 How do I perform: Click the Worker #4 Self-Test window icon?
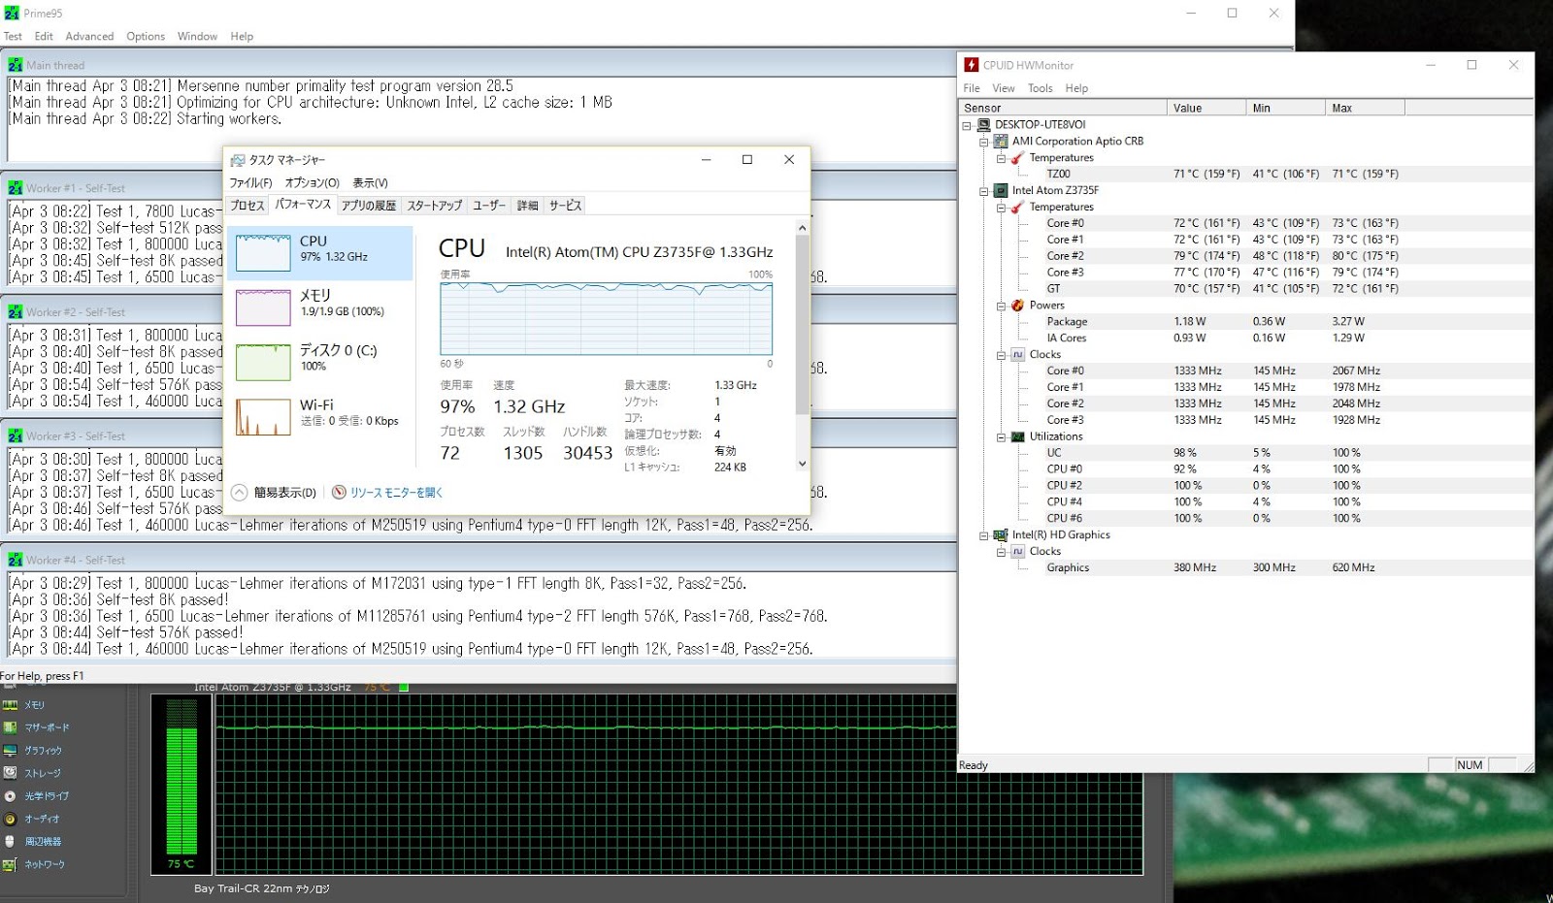coord(16,560)
